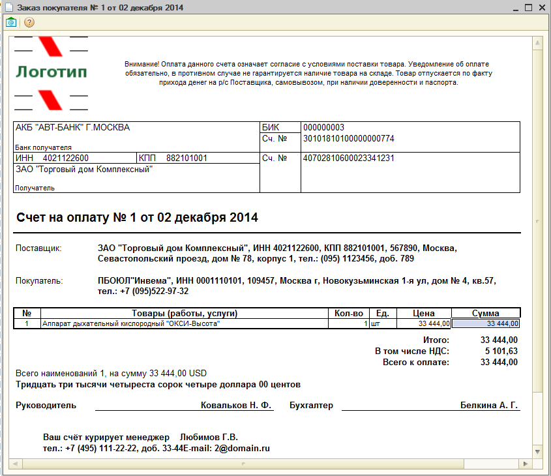Click the Бухгалтер label
This screenshot has width=551, height=476.
click(x=311, y=406)
